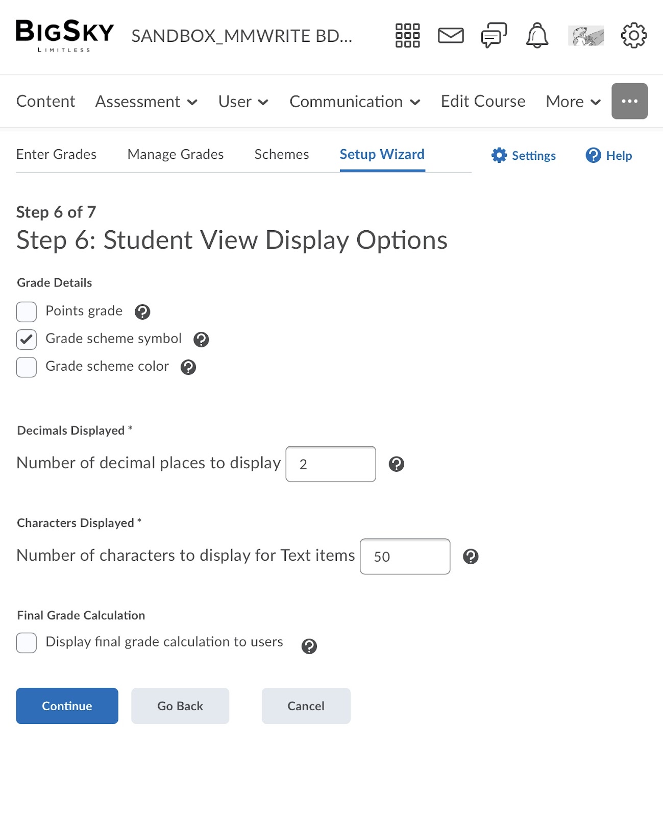The image size is (663, 817).
Task: Expand the Communication dropdown menu
Action: click(355, 102)
